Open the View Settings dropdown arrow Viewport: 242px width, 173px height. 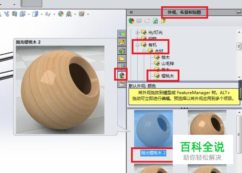point(88,14)
